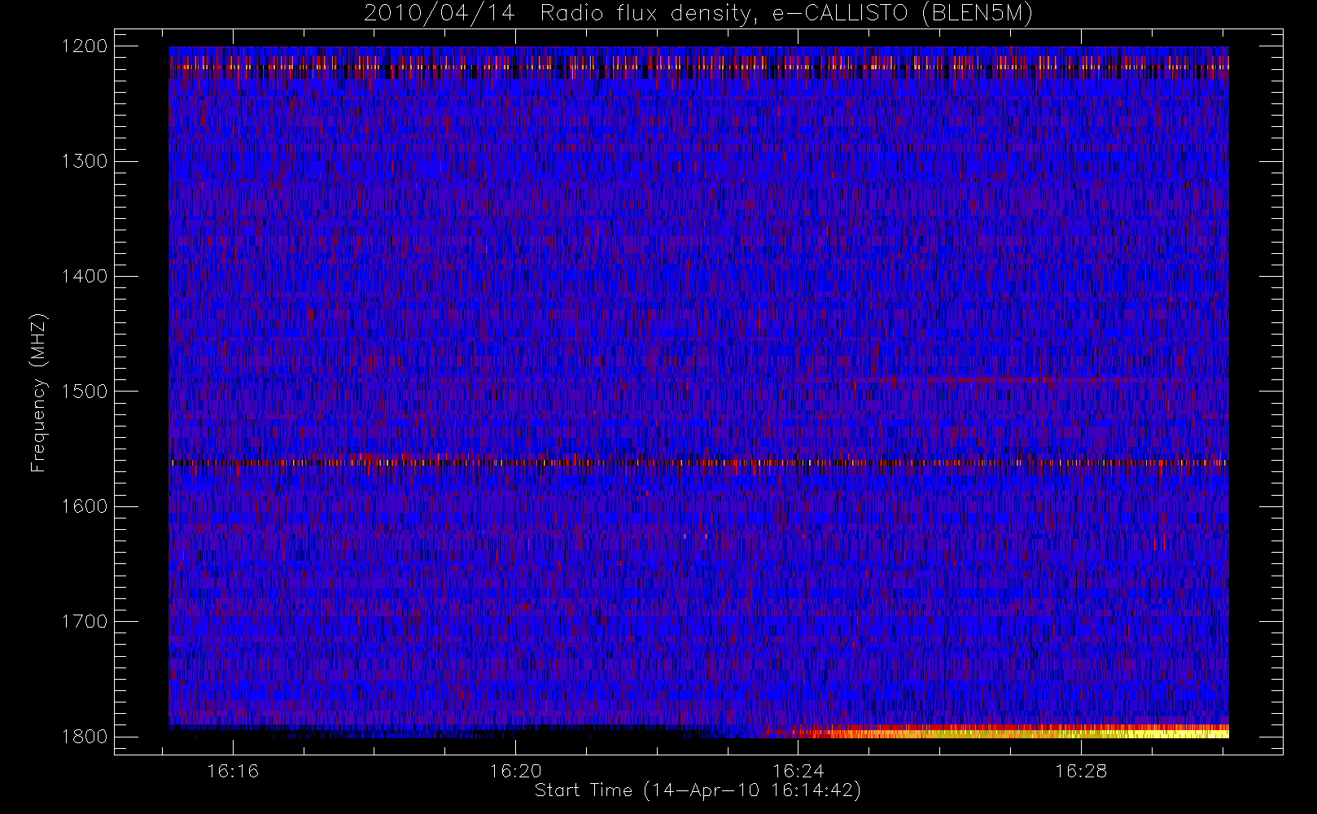Image resolution: width=1317 pixels, height=814 pixels.
Task: Click the '1600' frequency axis label
Action: (x=85, y=506)
